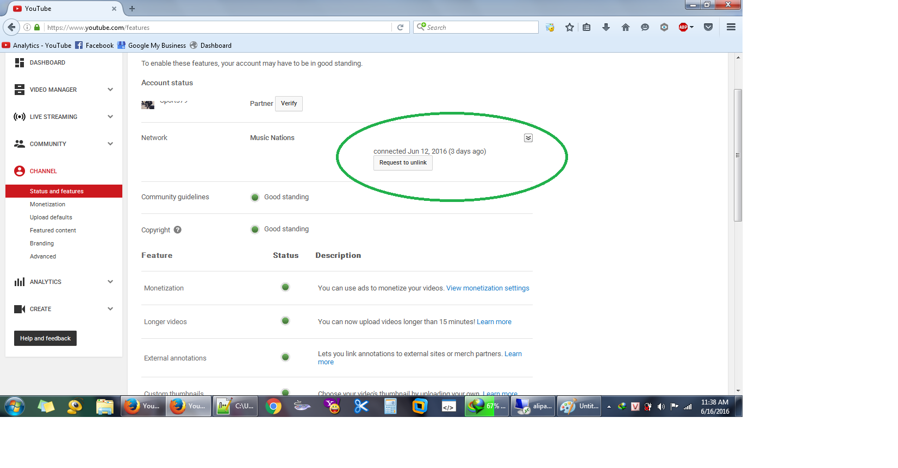The height and width of the screenshot is (468, 898).
Task: Open the Adblock Plus dropdown arrow
Action: click(x=691, y=27)
